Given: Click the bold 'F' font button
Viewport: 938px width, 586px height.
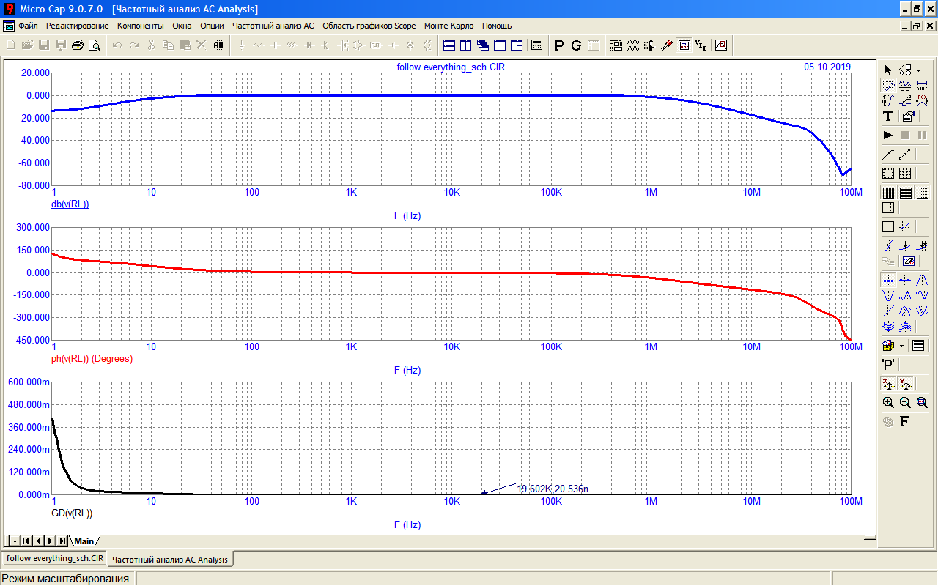Looking at the screenshot, I should click(x=905, y=421).
